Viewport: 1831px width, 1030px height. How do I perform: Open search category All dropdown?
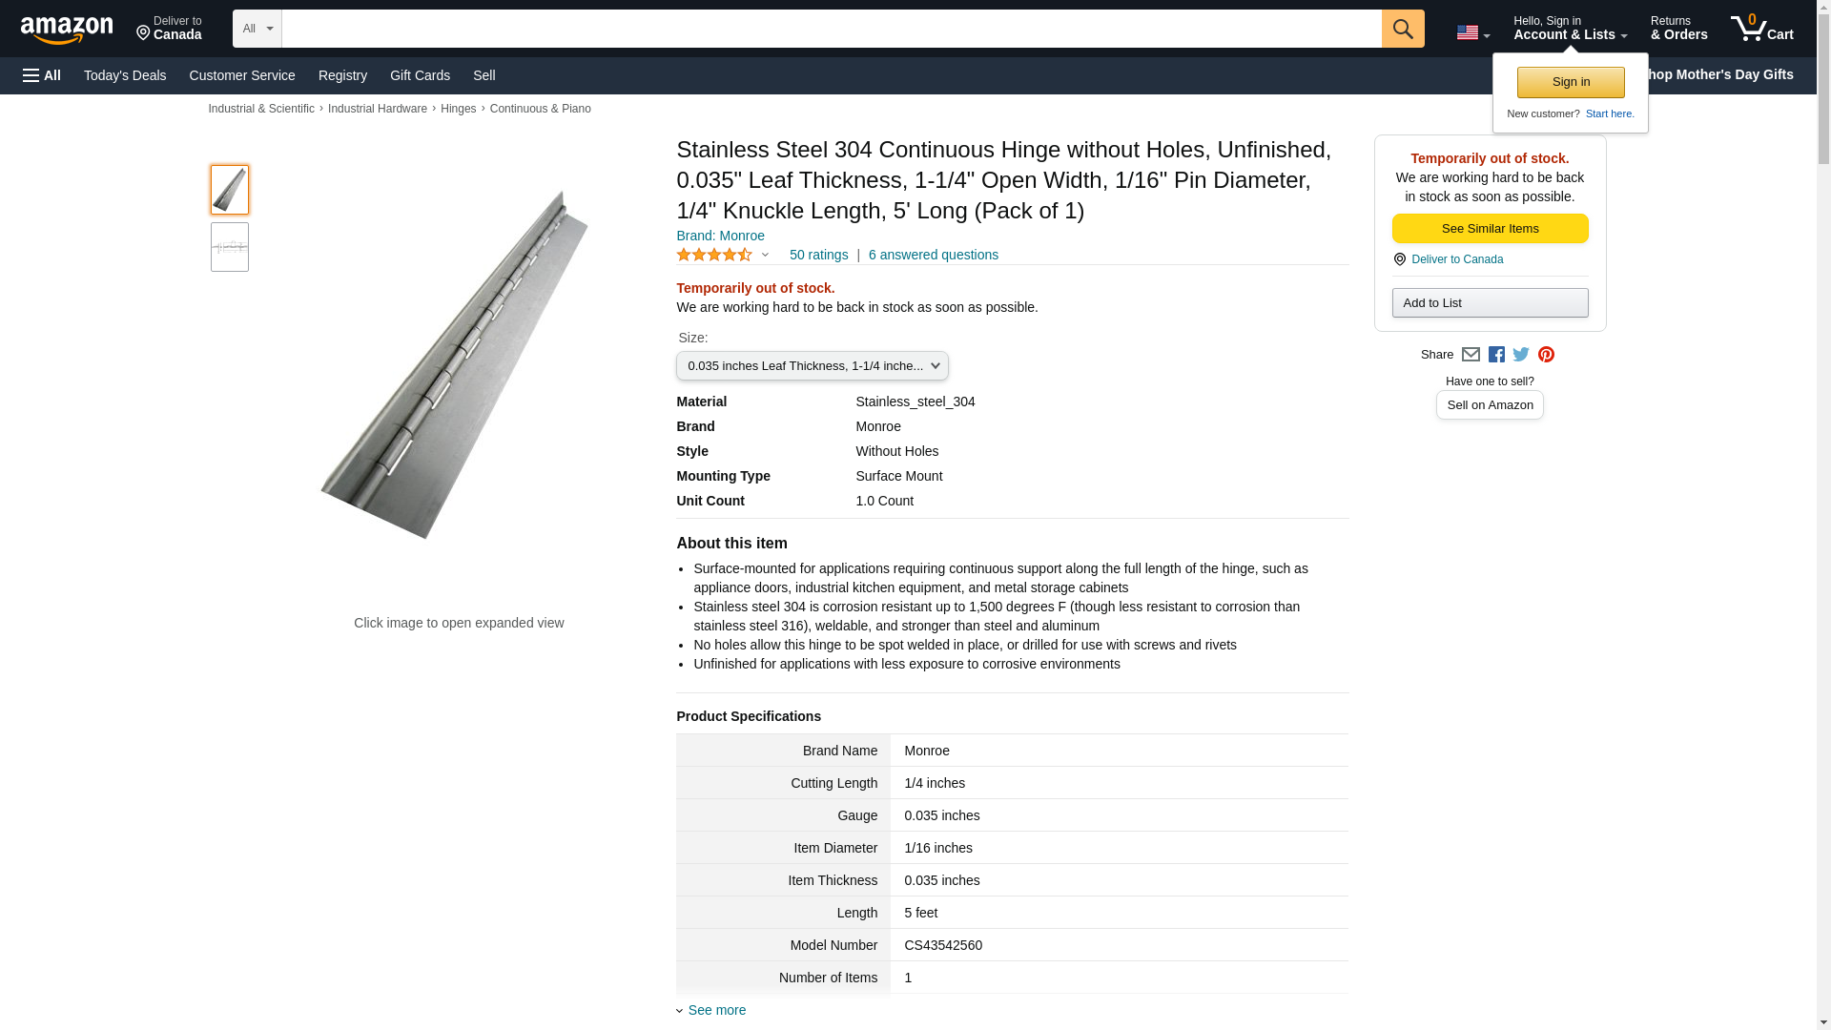[257, 29]
